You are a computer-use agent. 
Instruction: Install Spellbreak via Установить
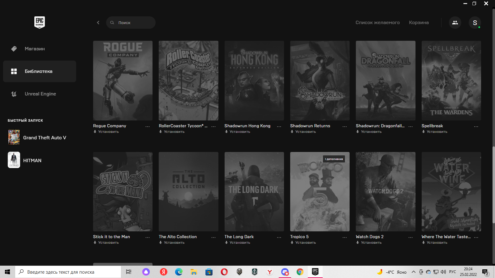point(435,132)
